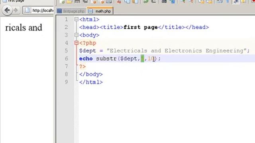Viewport: 255px width, 143px height.
Task: Cut selection using scissors icon
Action: point(119,1)
